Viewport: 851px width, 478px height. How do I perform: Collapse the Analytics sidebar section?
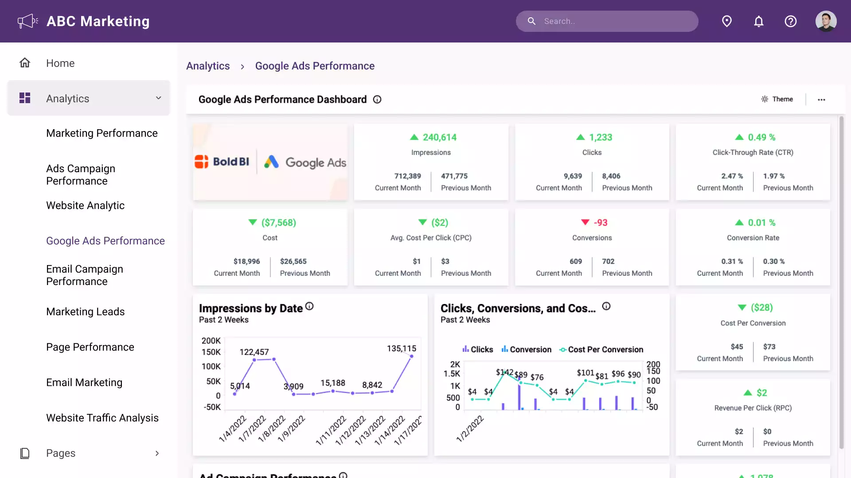point(158,98)
